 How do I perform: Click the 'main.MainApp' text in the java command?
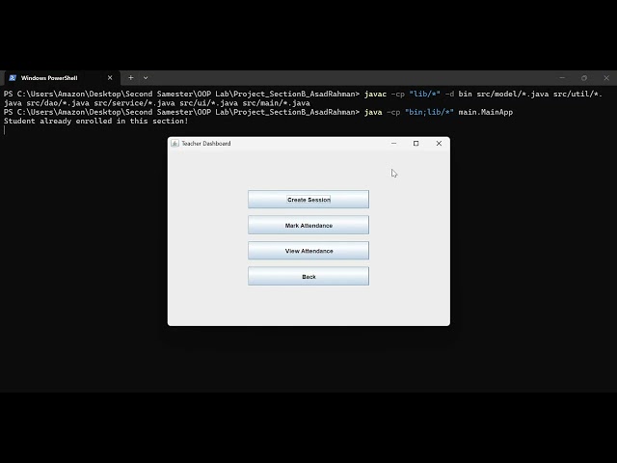click(x=486, y=112)
